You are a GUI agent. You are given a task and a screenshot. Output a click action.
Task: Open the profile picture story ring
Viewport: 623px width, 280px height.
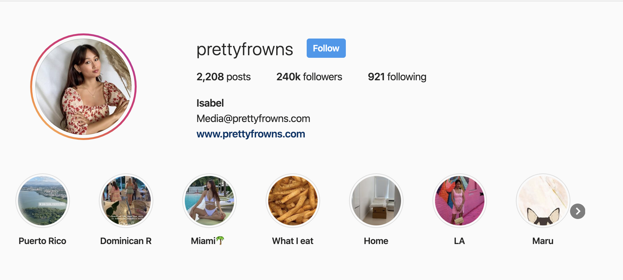point(83,87)
